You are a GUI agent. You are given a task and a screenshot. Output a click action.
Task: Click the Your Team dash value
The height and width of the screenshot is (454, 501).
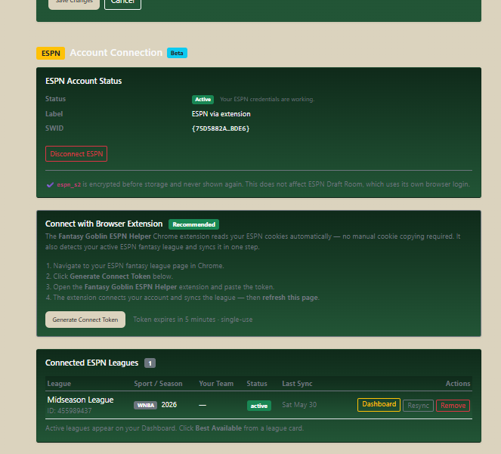[203, 405]
